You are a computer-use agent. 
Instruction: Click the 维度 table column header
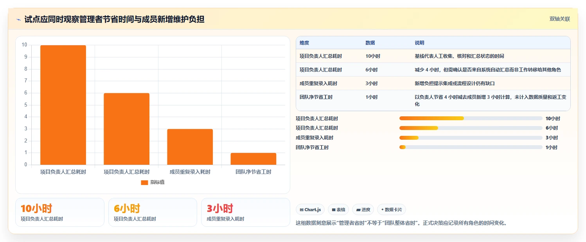coord(304,43)
